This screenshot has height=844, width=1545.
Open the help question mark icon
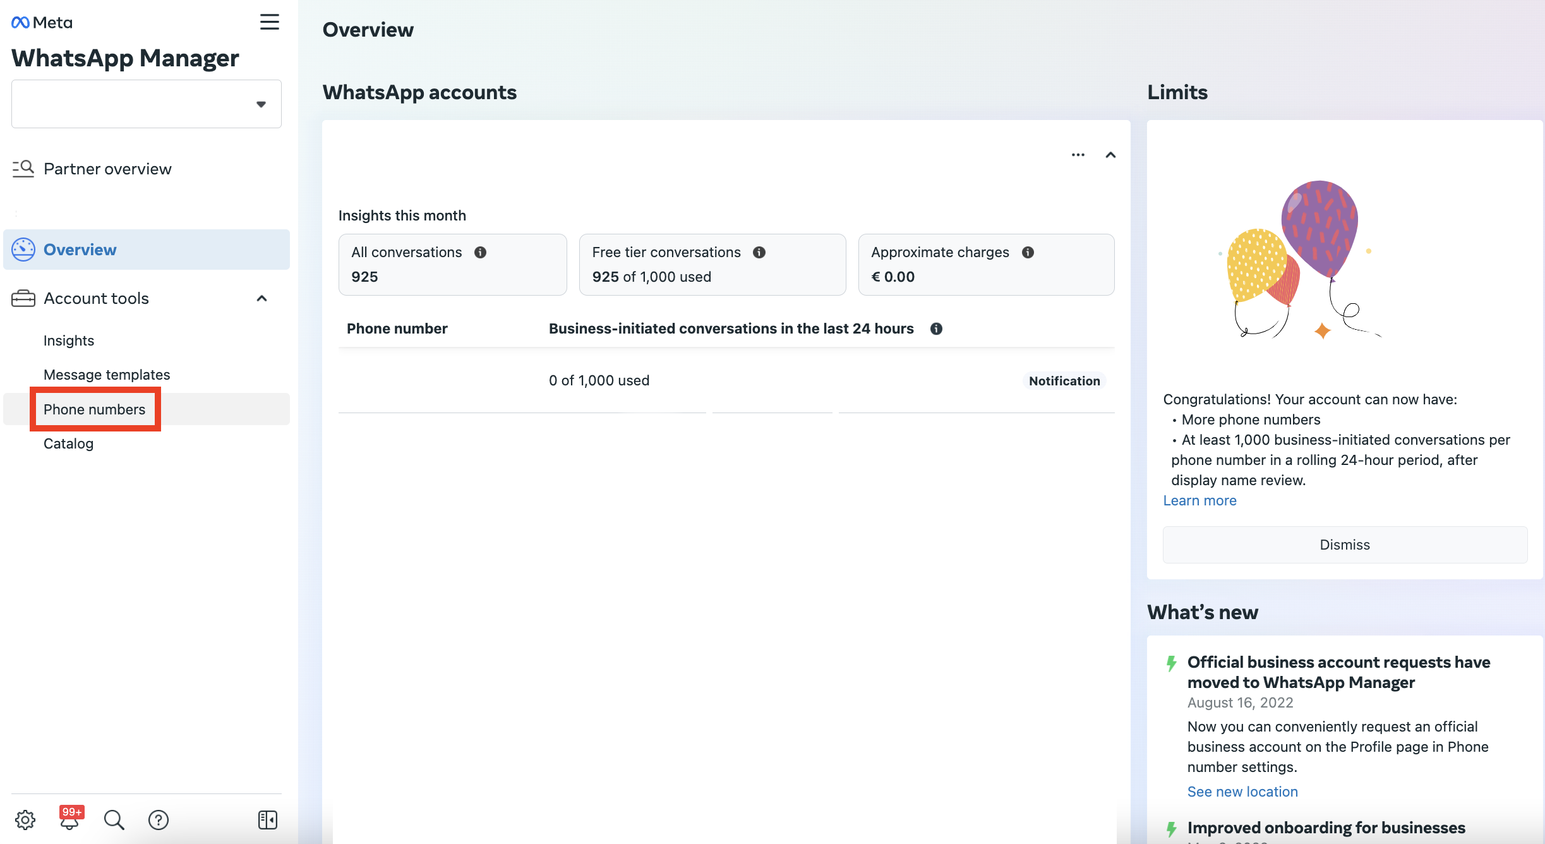point(158,820)
